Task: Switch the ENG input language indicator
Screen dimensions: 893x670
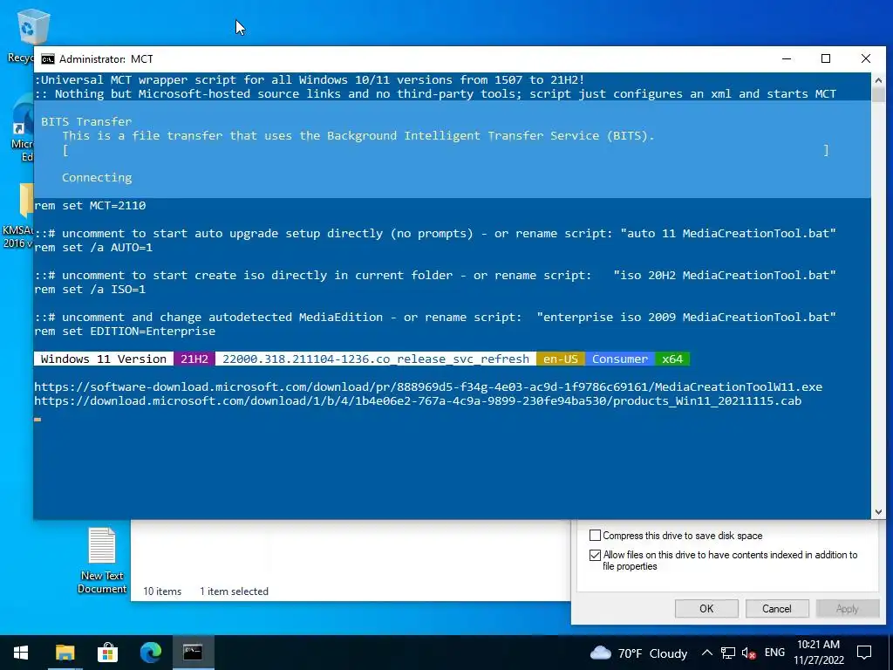Action: click(774, 653)
